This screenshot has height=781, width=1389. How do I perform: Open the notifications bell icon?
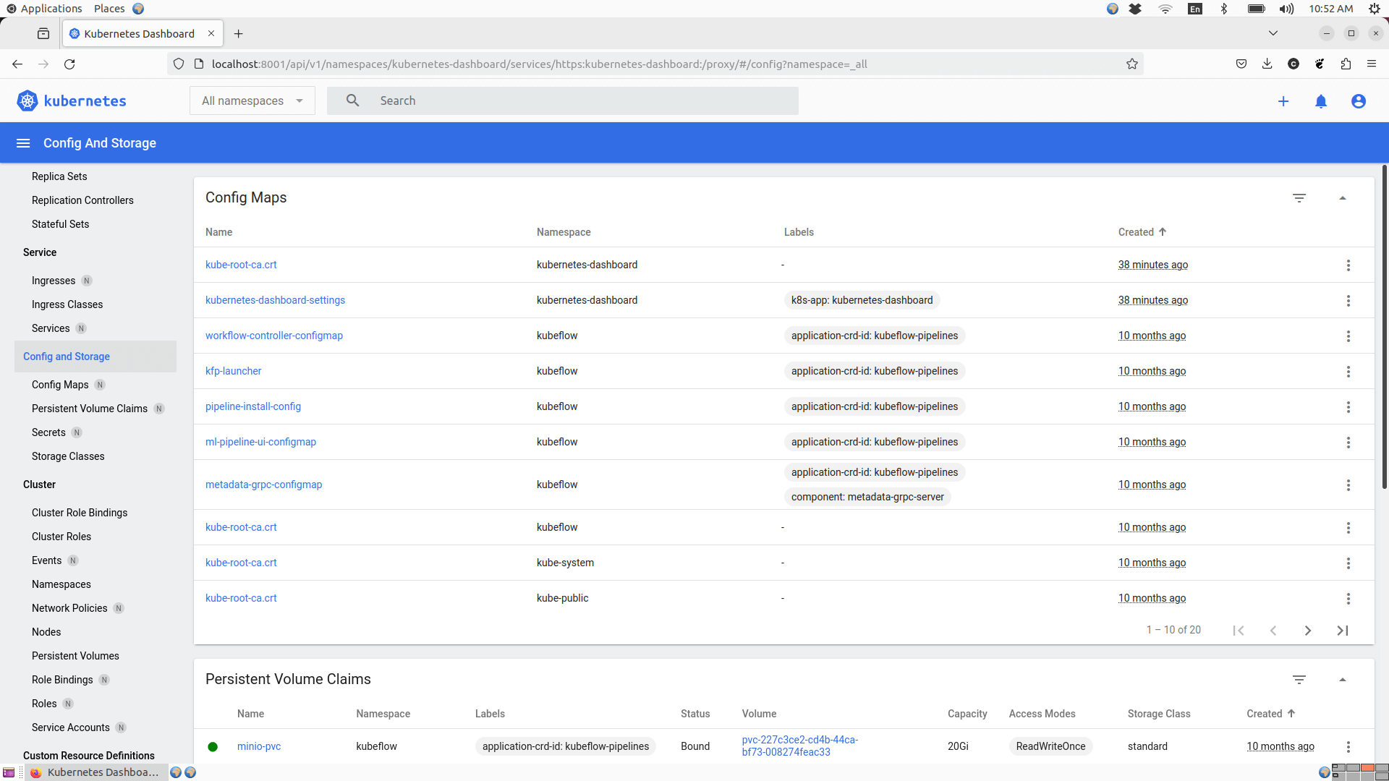pos(1321,101)
